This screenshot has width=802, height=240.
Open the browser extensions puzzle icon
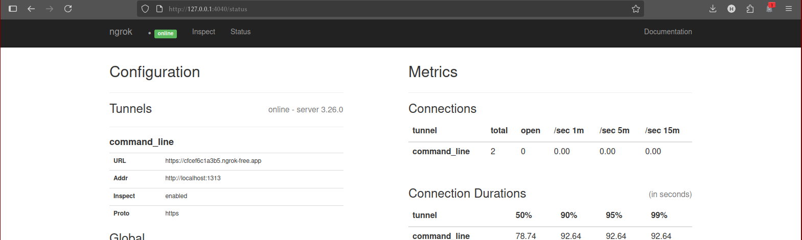point(750,9)
